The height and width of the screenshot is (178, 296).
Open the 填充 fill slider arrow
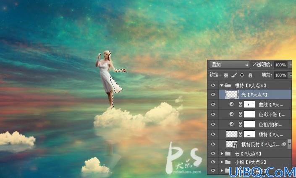coord(290,75)
